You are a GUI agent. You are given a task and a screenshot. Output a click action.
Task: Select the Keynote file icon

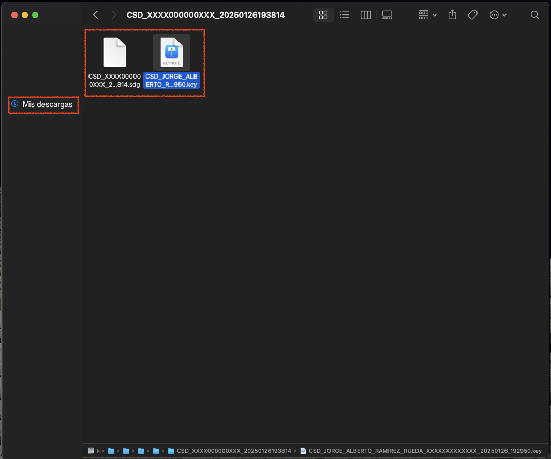point(171,52)
